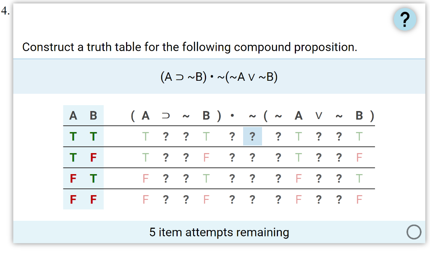Toggle the ? under the tilde before A in row F F
430x262 pixels.
click(278, 199)
